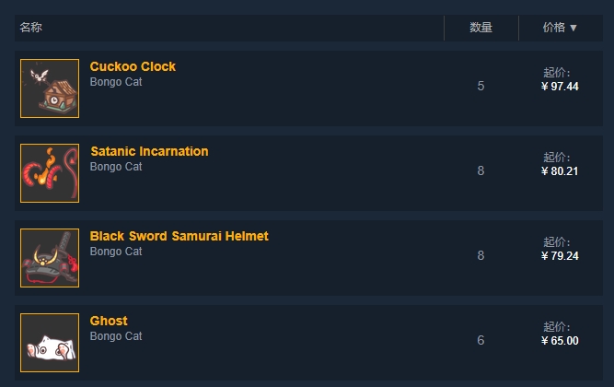
Task: Click quantity 6 for Ghost
Action: click(481, 341)
